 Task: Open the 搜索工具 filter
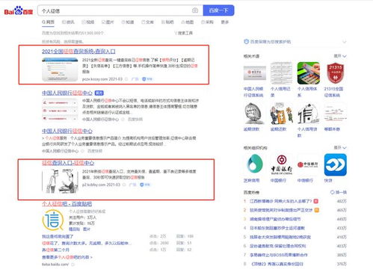(183, 33)
